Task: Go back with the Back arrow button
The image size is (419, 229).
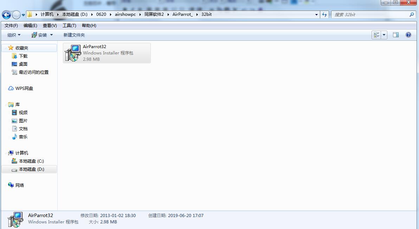Action: pos(6,15)
